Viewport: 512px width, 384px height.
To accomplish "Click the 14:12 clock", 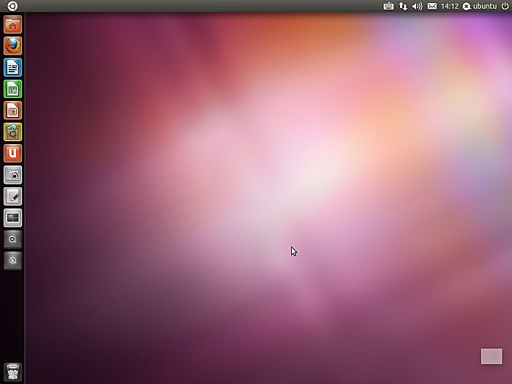I will click(x=449, y=6).
